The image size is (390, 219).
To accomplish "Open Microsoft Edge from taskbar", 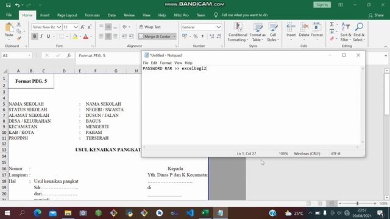I will point(38,213).
